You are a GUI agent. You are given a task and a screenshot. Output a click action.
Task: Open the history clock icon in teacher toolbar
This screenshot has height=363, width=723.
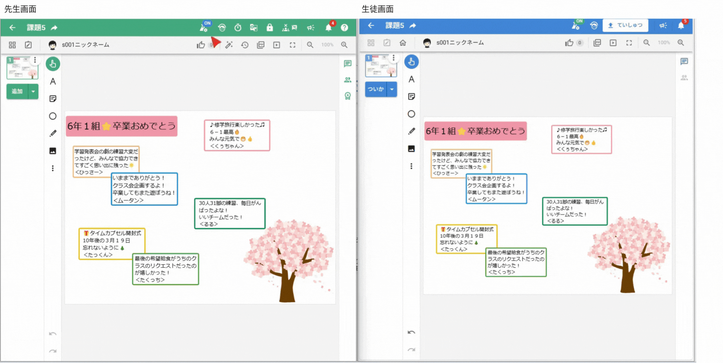click(245, 45)
